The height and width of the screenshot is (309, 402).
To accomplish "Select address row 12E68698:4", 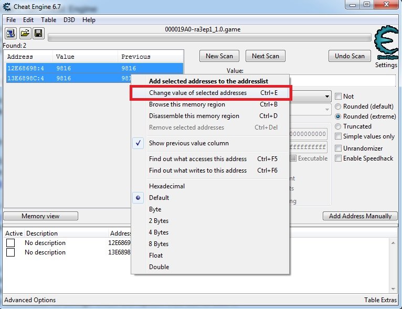I will point(94,68).
